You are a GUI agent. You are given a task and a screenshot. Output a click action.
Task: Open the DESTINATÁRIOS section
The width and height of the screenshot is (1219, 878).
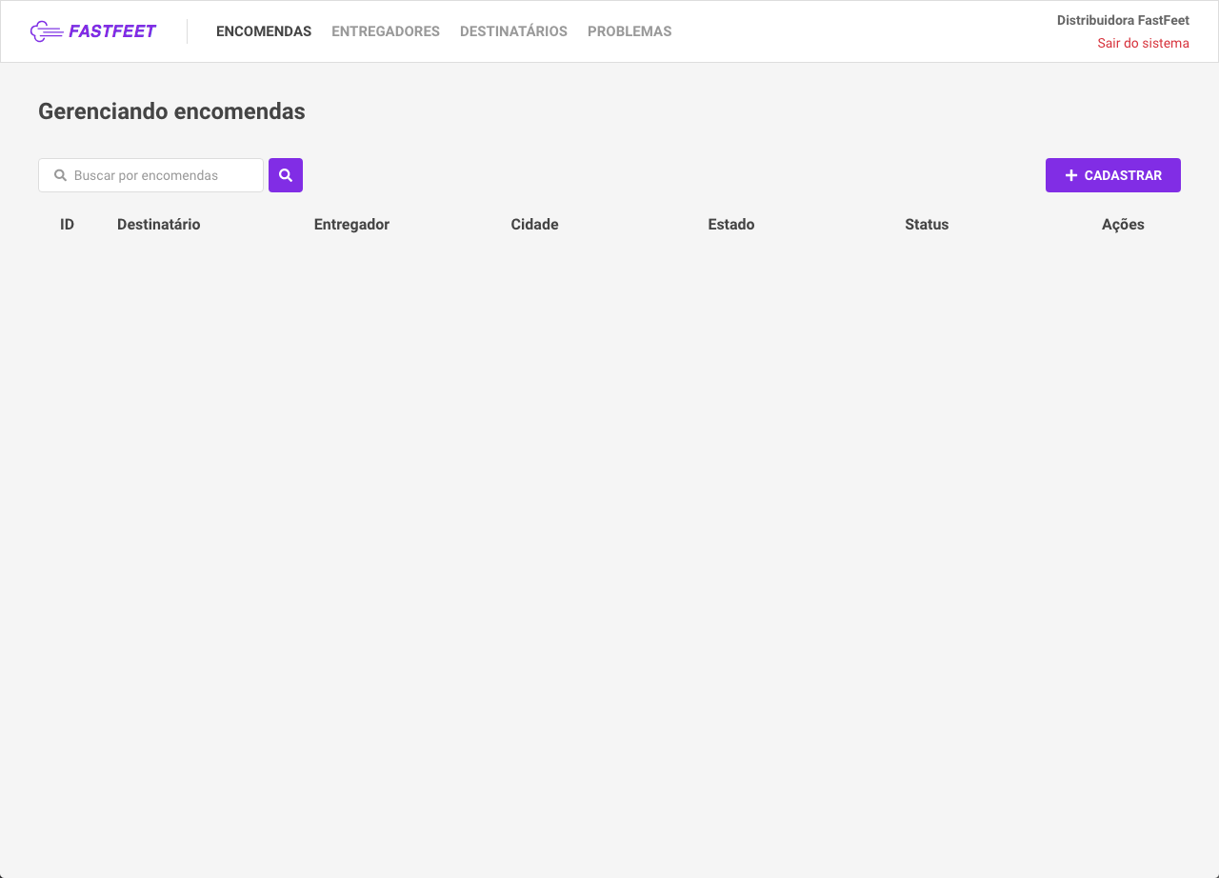[513, 30]
